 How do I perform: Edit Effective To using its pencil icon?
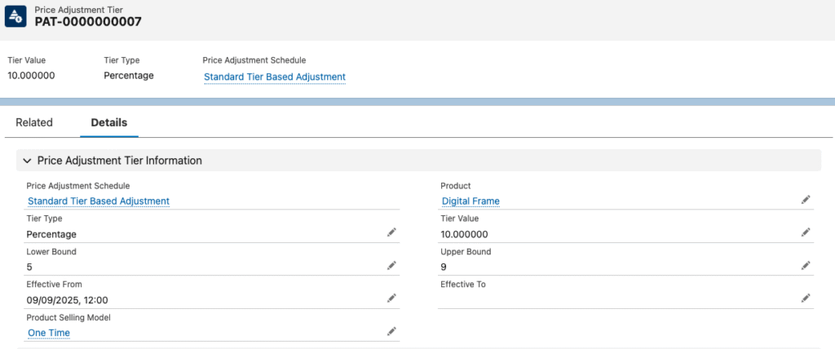(806, 298)
